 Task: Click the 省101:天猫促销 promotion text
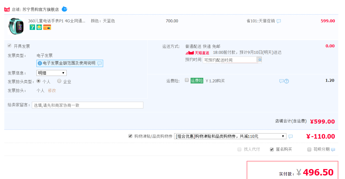(x=261, y=21)
